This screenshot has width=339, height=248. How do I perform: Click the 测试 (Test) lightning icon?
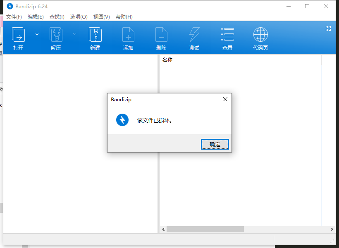click(194, 35)
